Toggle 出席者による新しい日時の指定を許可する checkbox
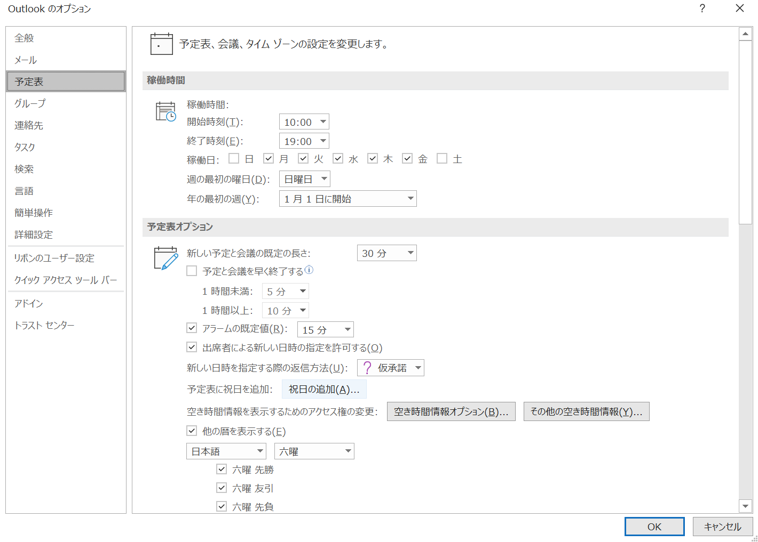The image size is (758, 542). click(192, 347)
